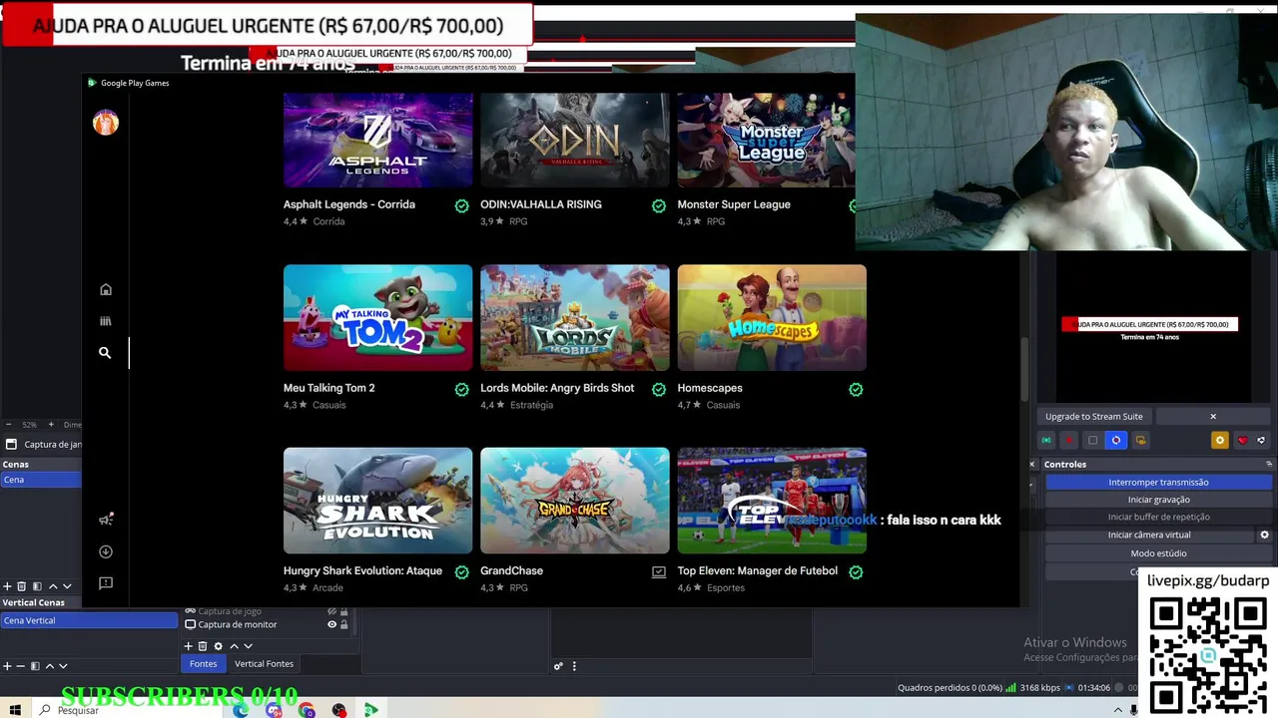Open the feedback icon in Play Games sidebar
1278x718 pixels.
106,583
